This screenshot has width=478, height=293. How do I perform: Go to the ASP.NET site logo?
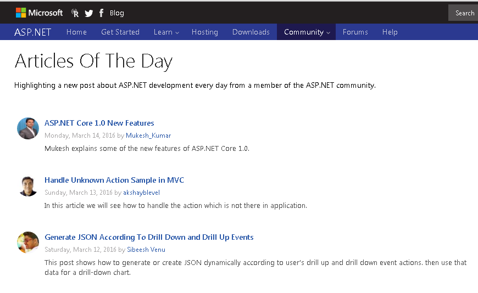(x=32, y=32)
